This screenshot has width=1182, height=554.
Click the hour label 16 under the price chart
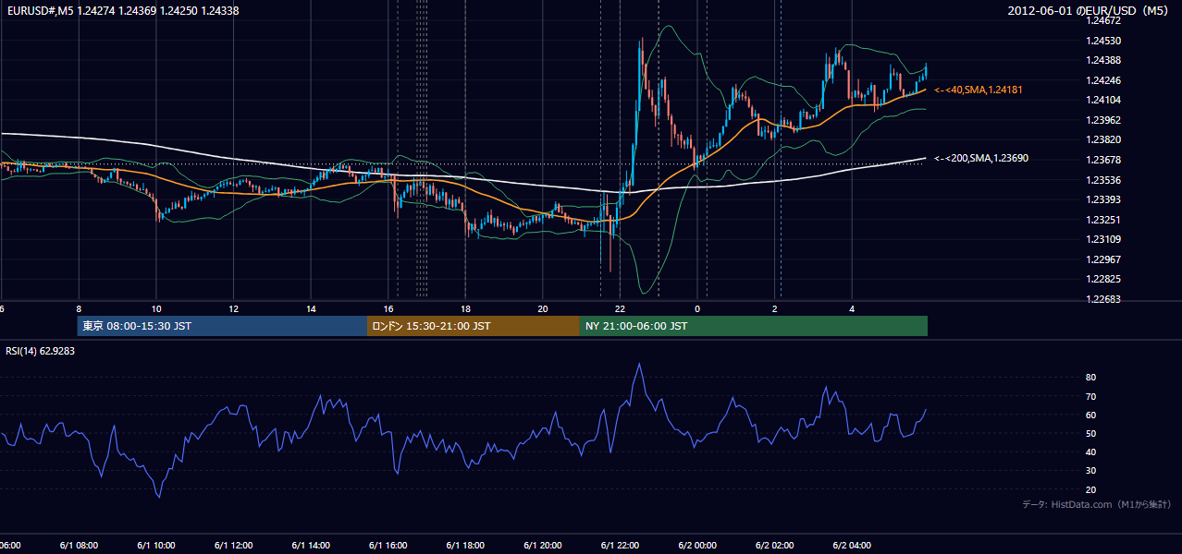pos(388,309)
